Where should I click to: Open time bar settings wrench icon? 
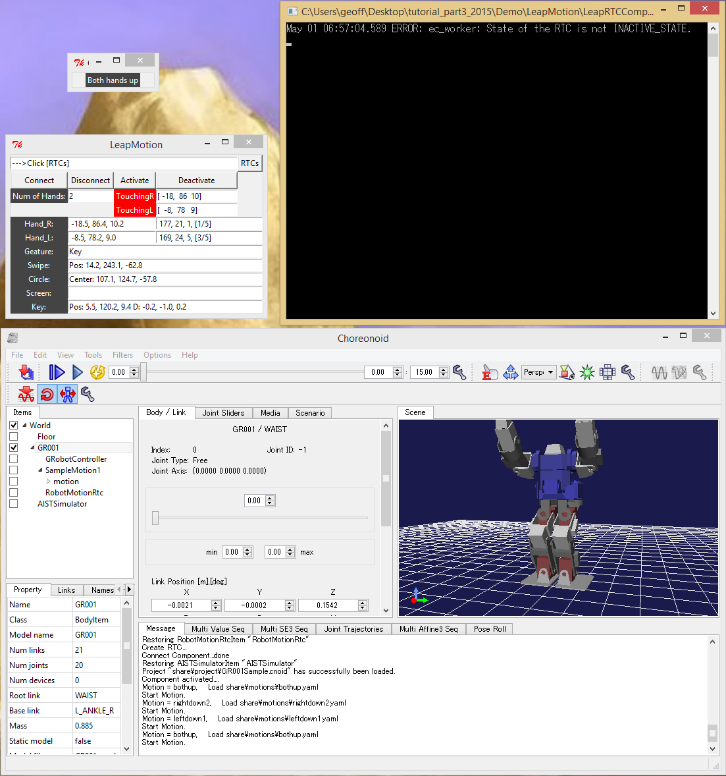[459, 372]
